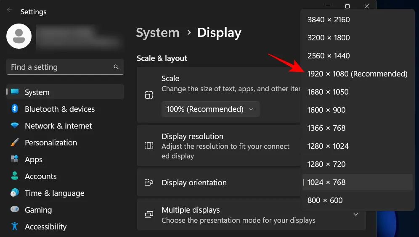Select the Personalization paintbrush icon
This screenshot has width=419, height=237.
click(15, 142)
